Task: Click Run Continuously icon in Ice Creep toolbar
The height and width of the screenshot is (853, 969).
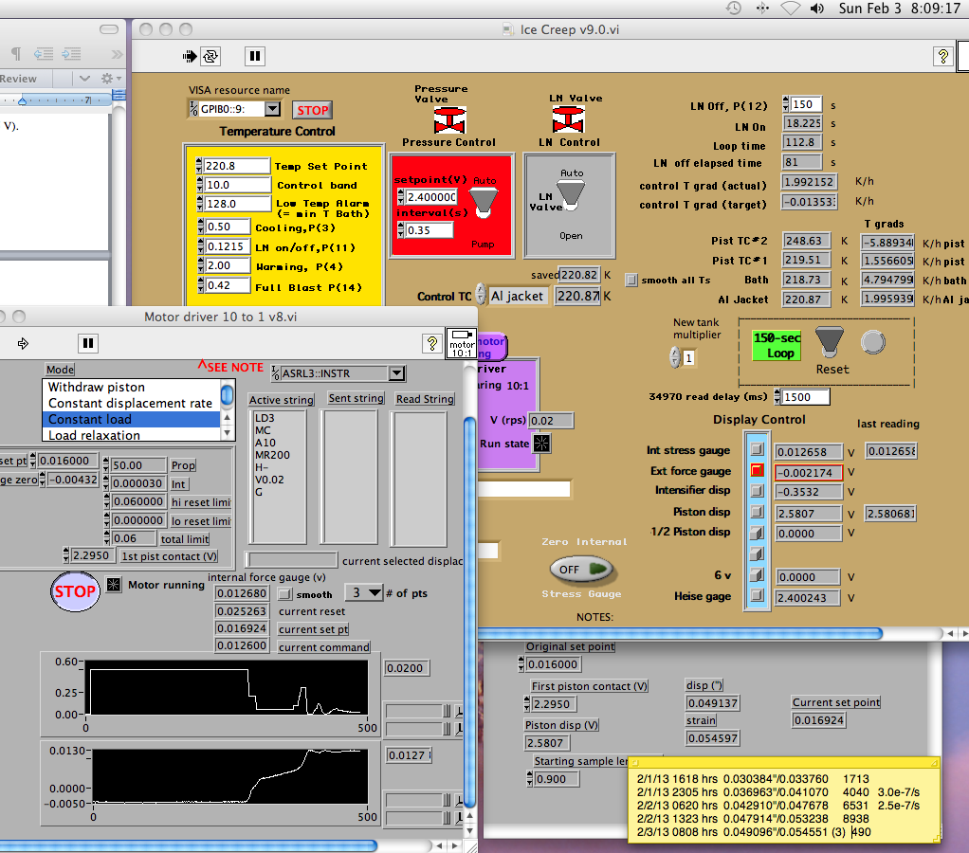Action: pos(210,56)
